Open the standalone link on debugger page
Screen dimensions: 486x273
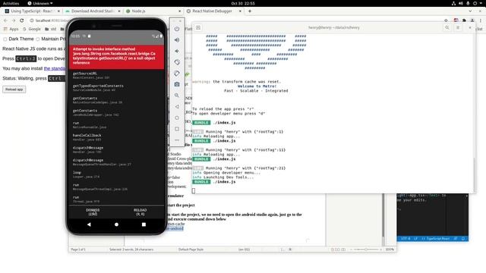click(x=55, y=68)
